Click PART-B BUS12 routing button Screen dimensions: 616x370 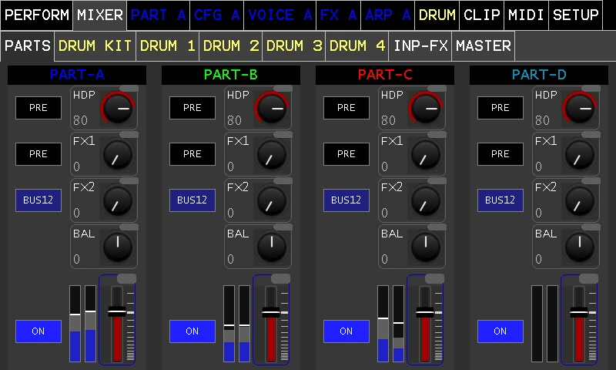[x=192, y=200]
